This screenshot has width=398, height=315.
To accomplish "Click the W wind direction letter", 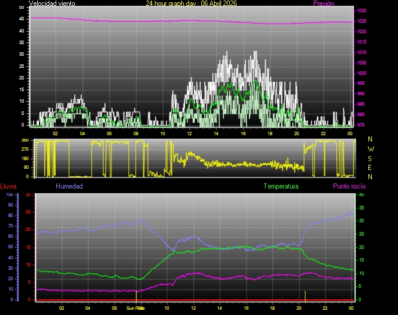I will click(x=370, y=149).
